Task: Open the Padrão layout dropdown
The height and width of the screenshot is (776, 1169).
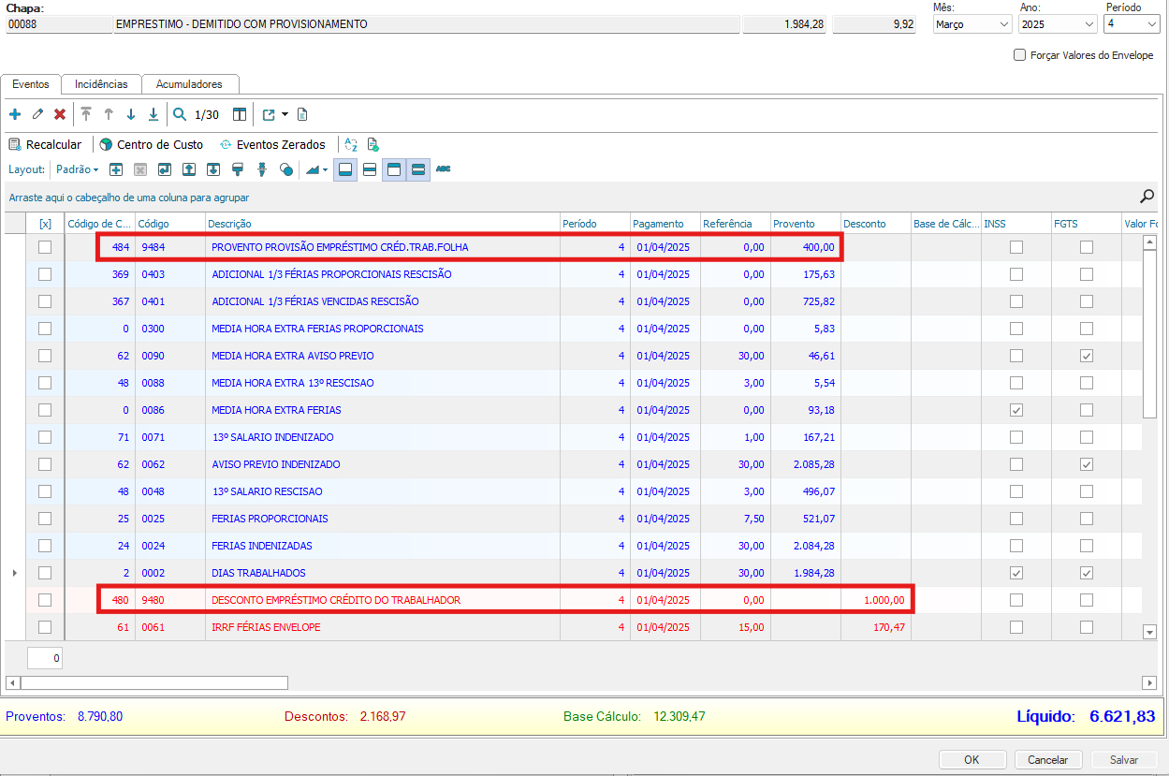Action: pyautogui.click(x=77, y=169)
